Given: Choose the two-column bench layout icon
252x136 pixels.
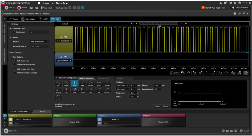Looking at the screenshot, I should tap(74, 8).
